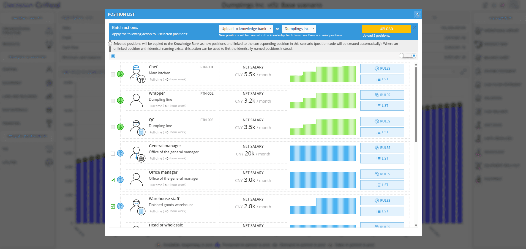Click the QC position avatar icon
The image size is (526, 249).
pos(137,127)
